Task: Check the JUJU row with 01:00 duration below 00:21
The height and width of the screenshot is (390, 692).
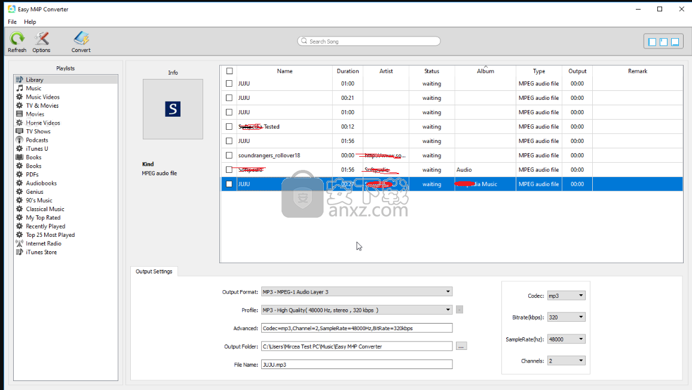Action: tap(229, 112)
